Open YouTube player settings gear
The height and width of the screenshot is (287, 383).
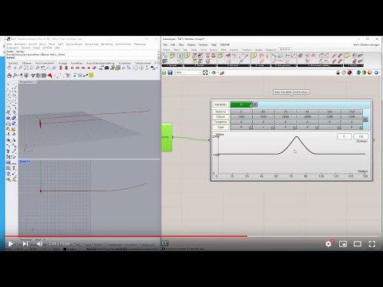(329, 244)
